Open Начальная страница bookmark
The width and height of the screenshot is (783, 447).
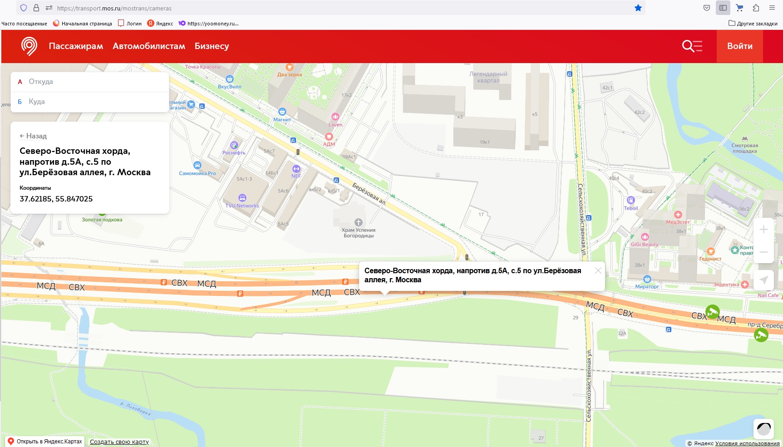tap(82, 23)
